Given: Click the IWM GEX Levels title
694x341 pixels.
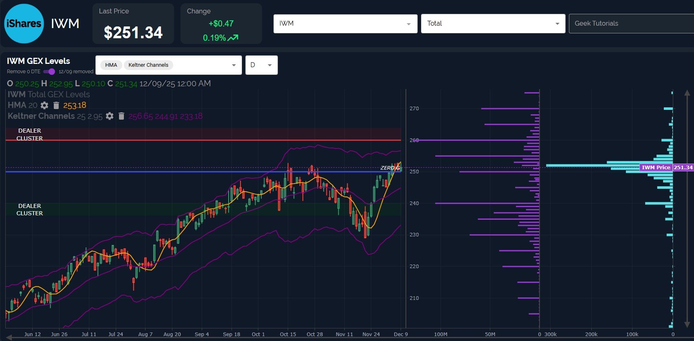Looking at the screenshot, I should click(x=38, y=61).
